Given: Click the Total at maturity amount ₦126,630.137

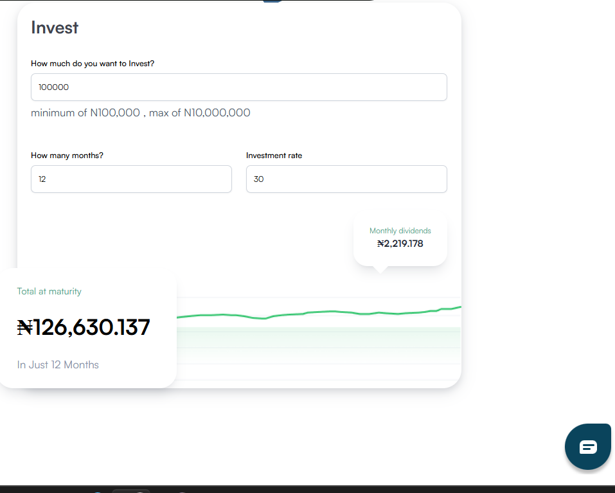Looking at the screenshot, I should (84, 327).
